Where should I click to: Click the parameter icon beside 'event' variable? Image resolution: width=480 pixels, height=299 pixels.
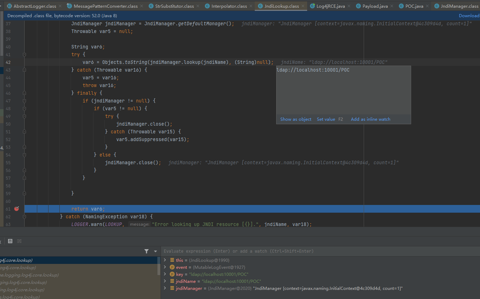[x=172, y=267]
